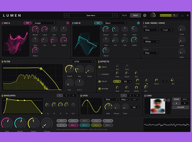Select Envelope 2 tab

[66, 95]
